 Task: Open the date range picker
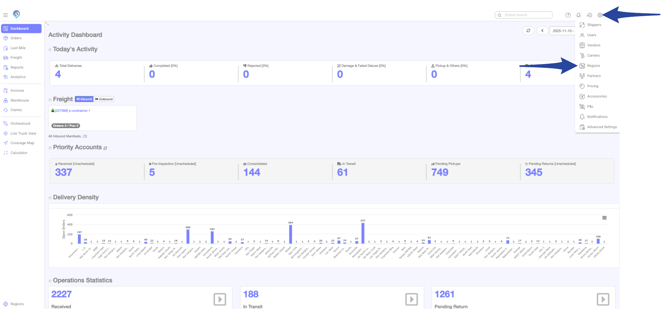click(x=562, y=31)
